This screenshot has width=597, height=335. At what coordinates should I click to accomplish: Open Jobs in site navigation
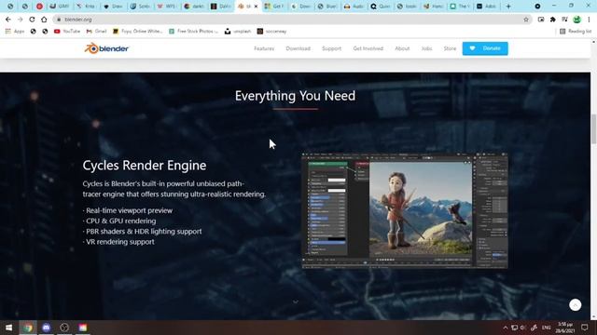coord(427,48)
